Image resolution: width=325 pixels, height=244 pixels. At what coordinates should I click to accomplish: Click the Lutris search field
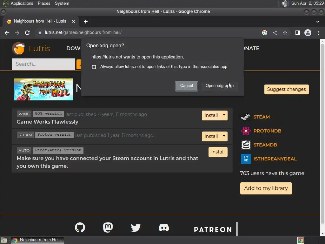pyautogui.click(x=43, y=64)
